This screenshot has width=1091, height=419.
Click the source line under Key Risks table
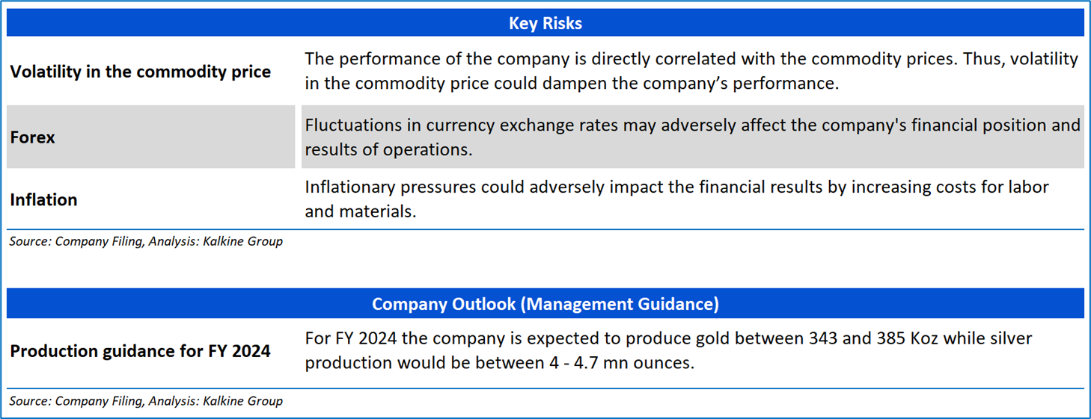[146, 241]
